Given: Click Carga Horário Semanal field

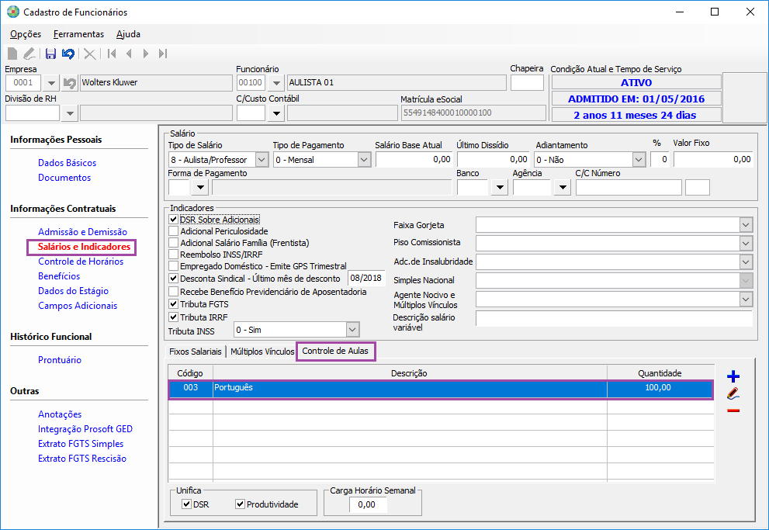Looking at the screenshot, I should 369,504.
